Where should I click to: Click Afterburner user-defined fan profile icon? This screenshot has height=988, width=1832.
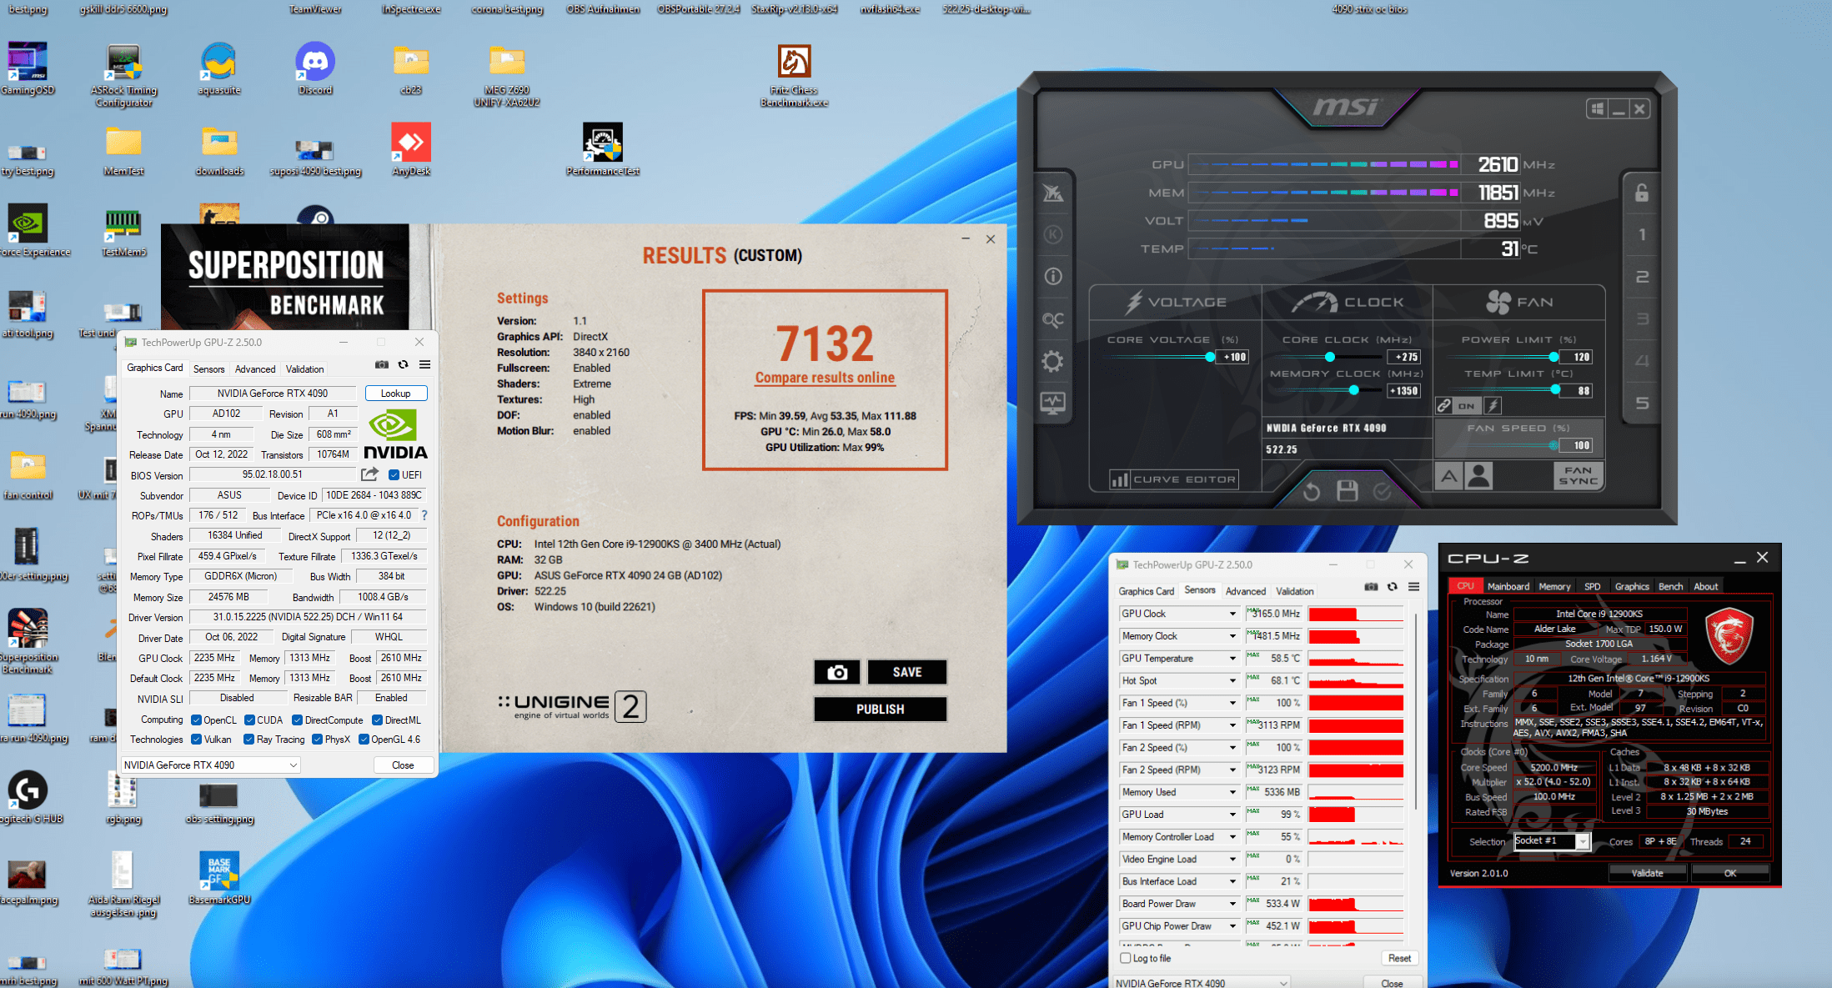pos(1478,476)
